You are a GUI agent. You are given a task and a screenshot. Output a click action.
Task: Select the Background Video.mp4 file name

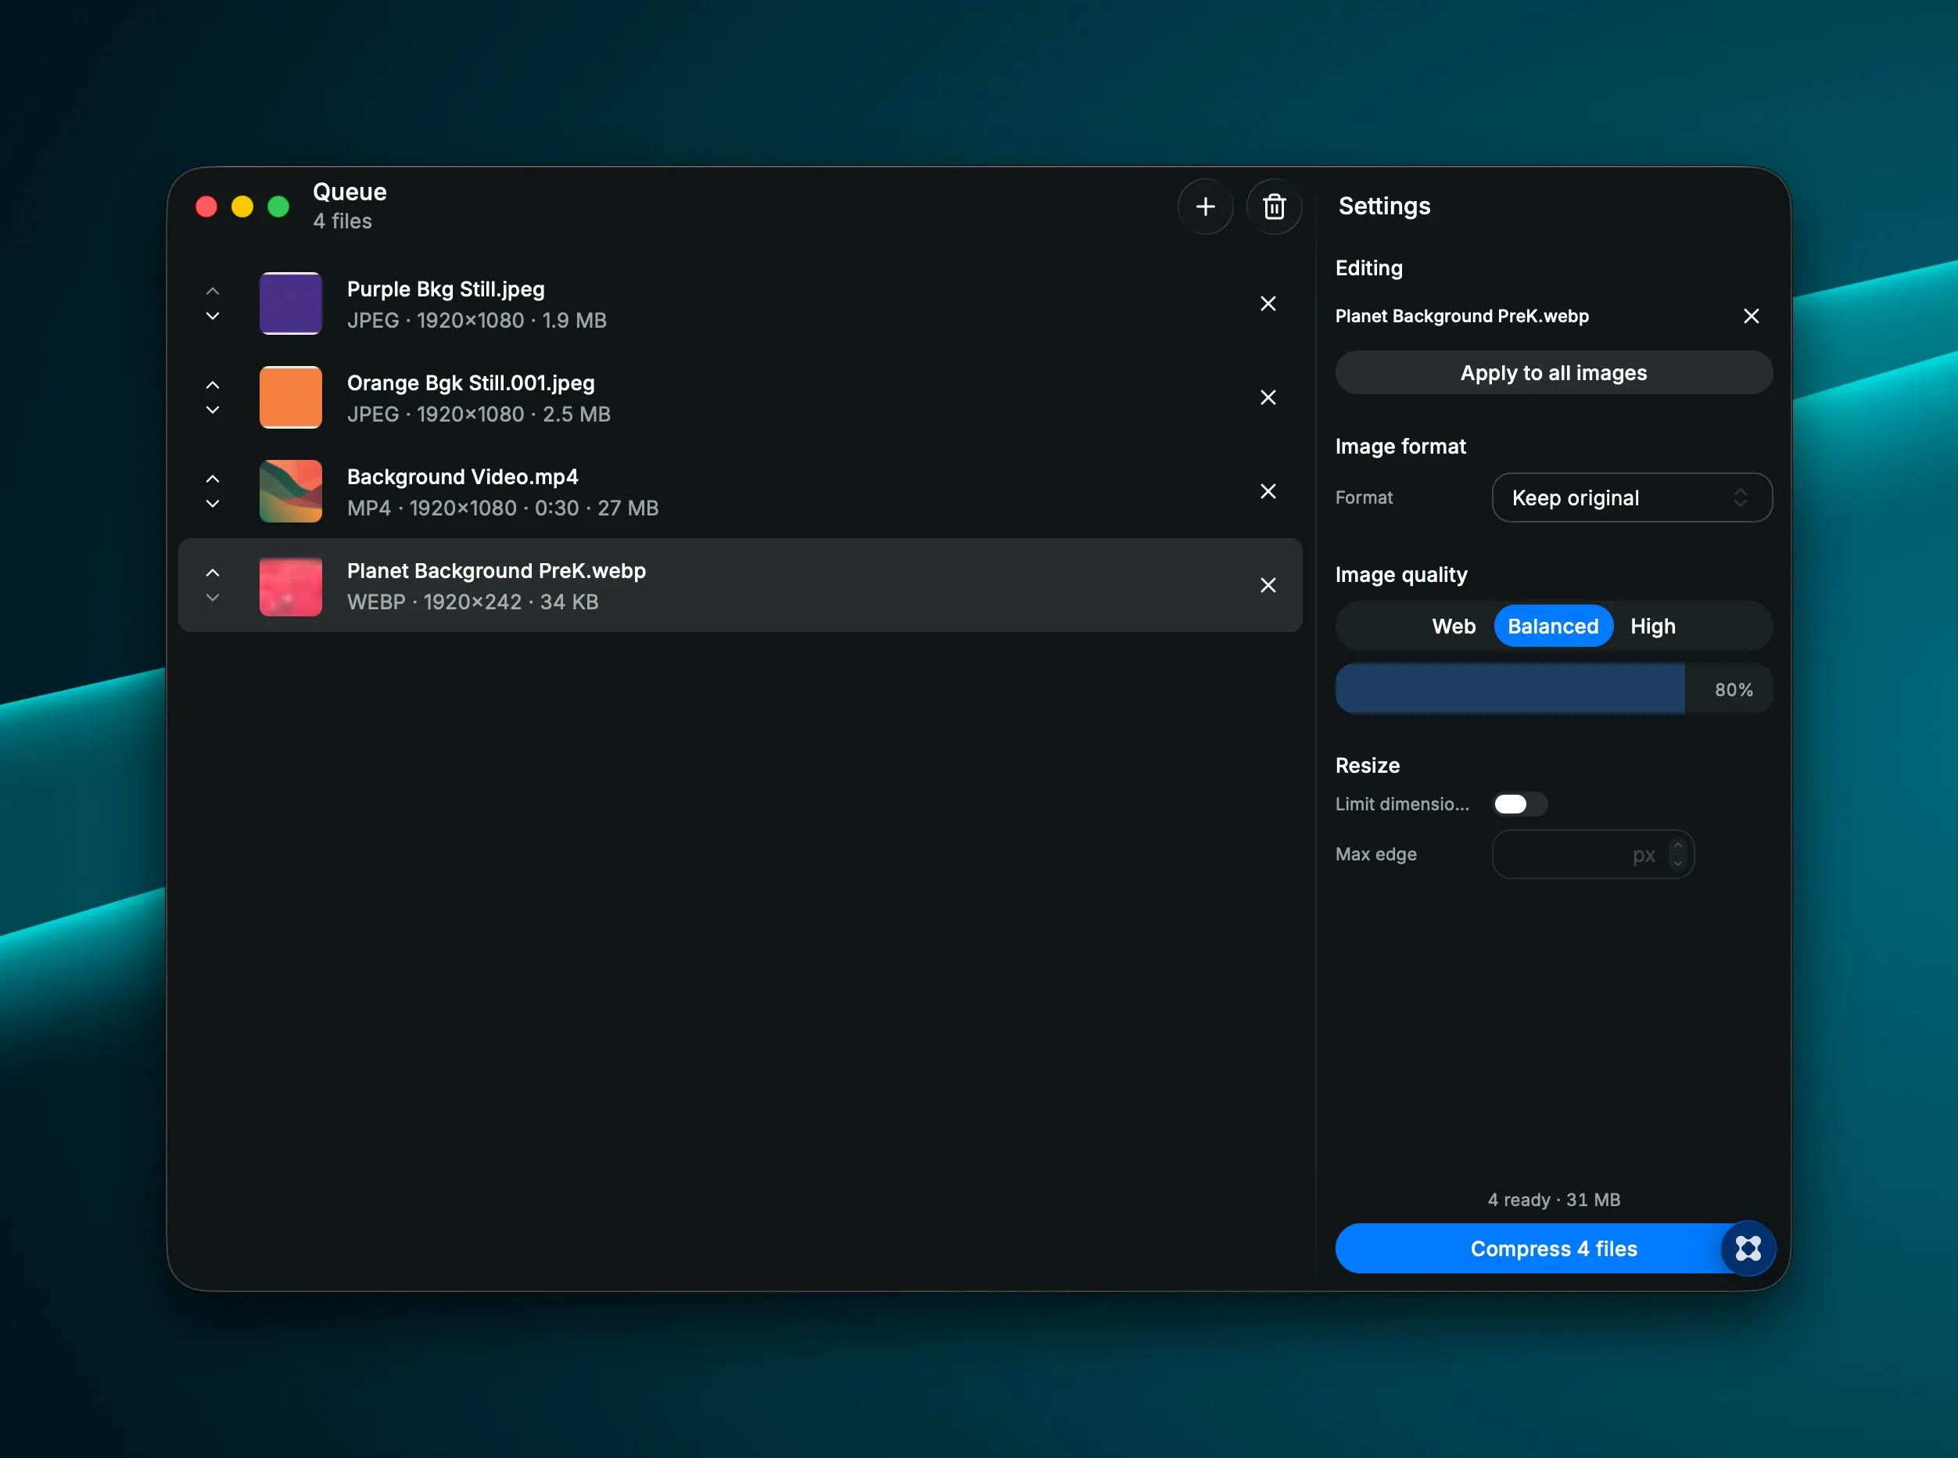tap(462, 476)
